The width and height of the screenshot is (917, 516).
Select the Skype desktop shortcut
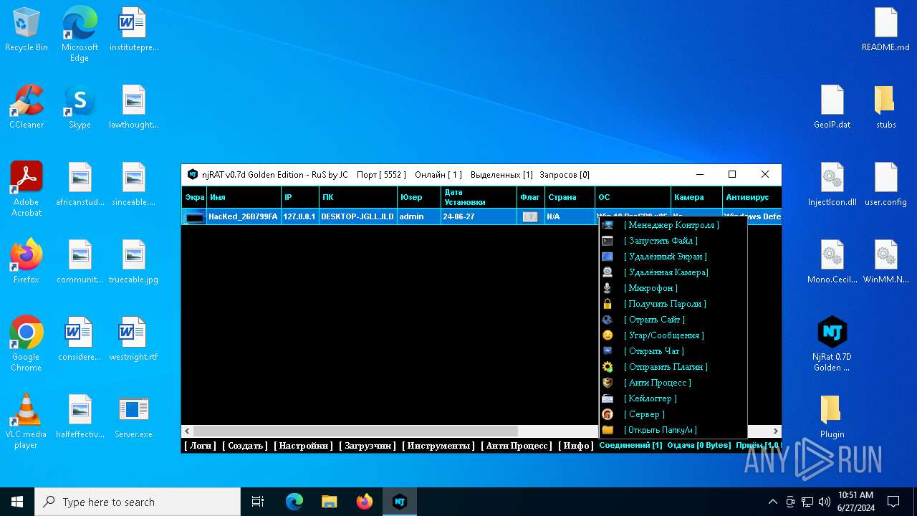click(80, 106)
